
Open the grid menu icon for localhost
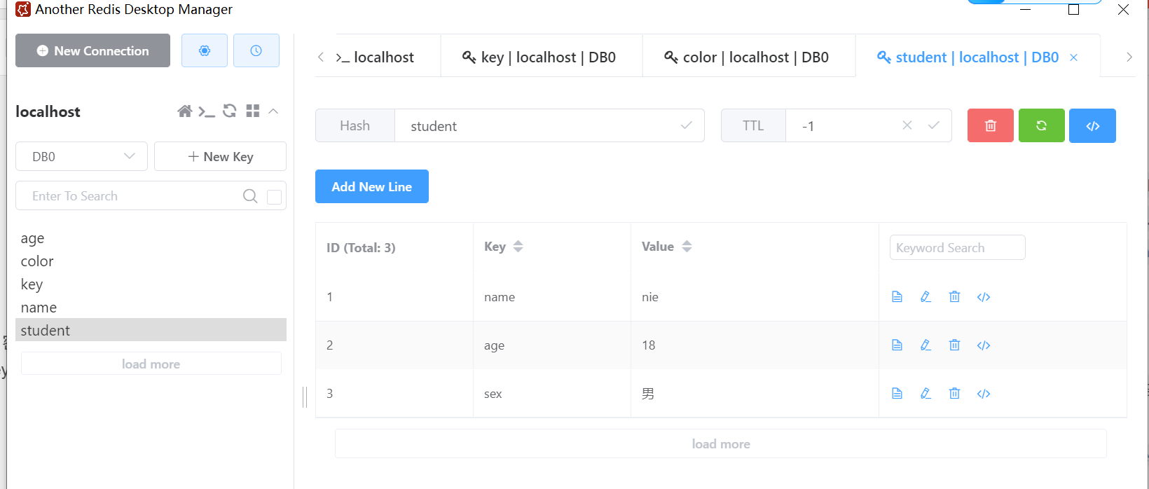pos(253,111)
